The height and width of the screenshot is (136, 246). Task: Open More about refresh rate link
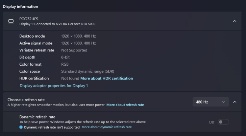[125, 105]
